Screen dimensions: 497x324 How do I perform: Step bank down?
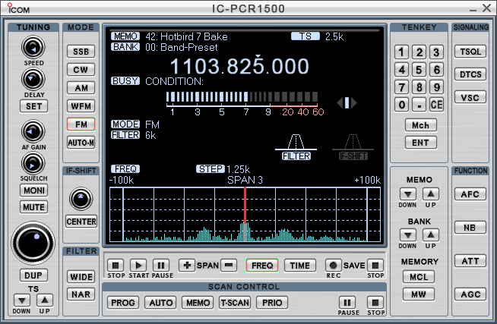click(x=408, y=235)
